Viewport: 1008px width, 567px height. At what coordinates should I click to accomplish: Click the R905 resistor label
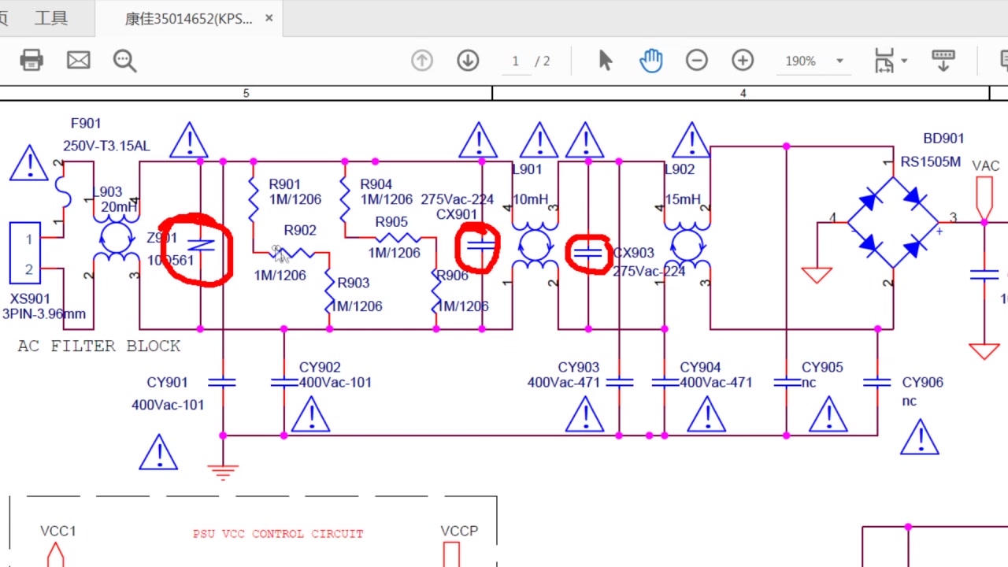391,222
